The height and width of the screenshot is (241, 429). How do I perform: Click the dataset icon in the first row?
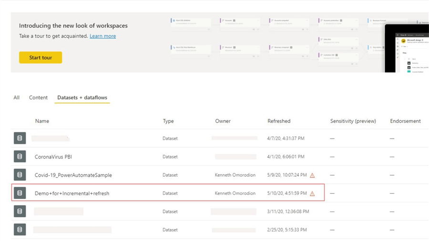click(x=20, y=139)
